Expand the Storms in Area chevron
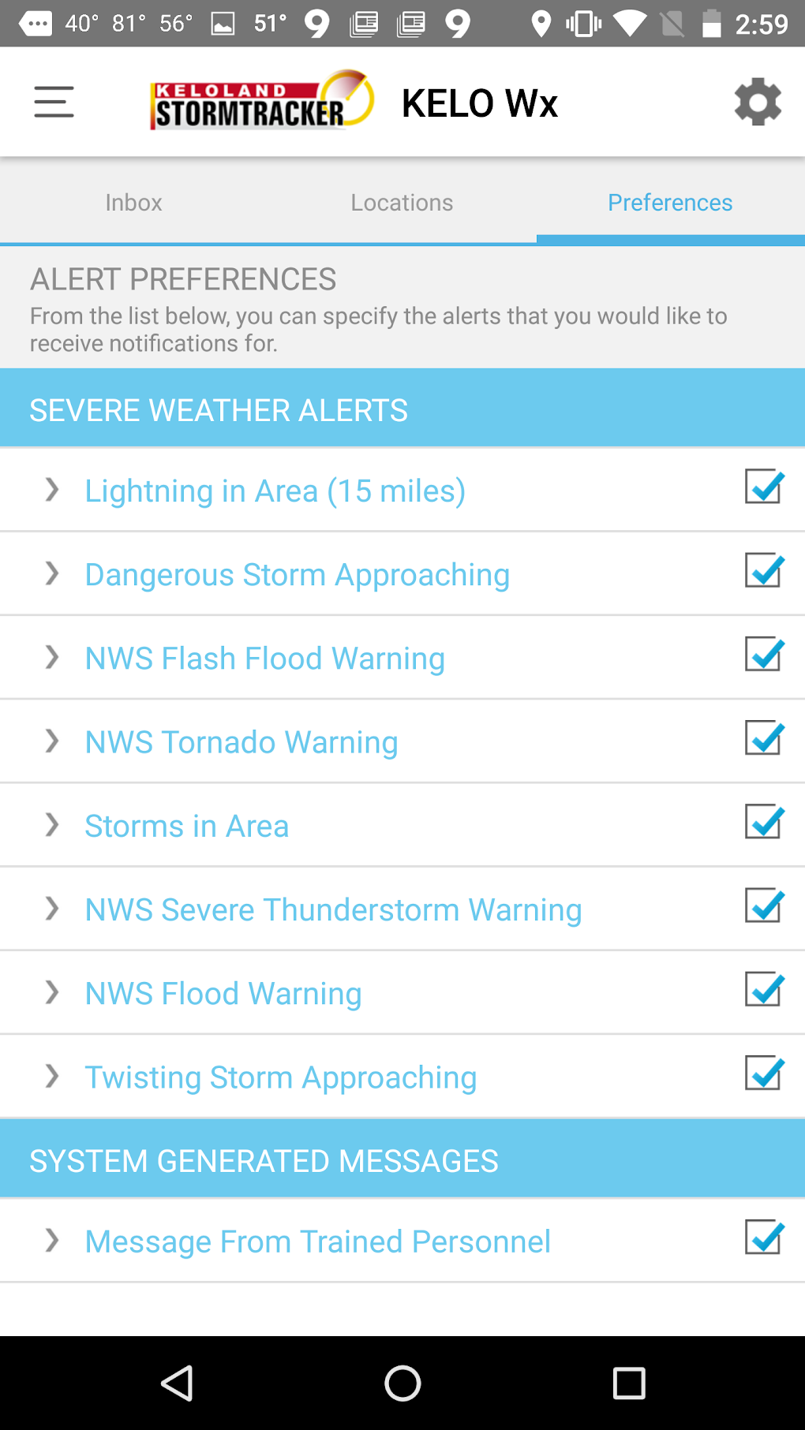 pyautogui.click(x=52, y=825)
